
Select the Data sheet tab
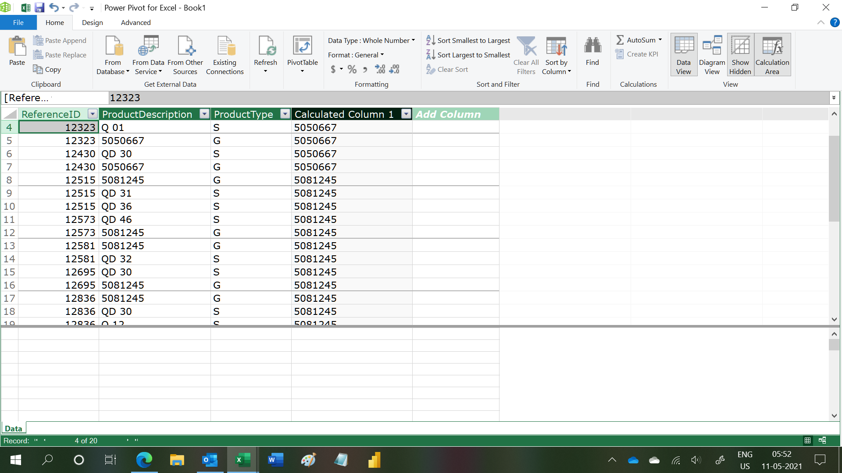[x=13, y=428]
